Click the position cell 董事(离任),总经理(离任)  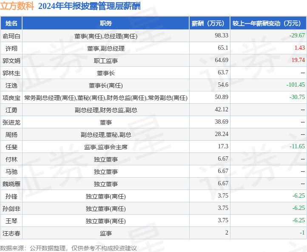[x=106, y=36]
